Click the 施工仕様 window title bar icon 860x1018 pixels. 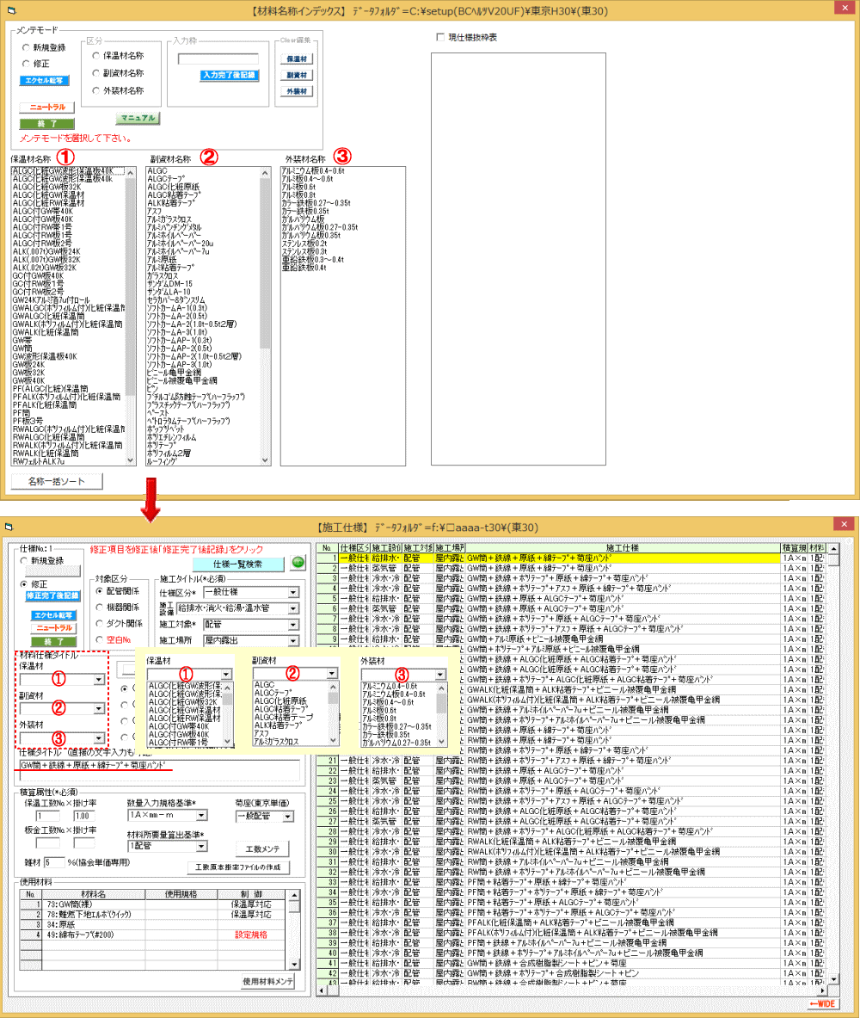[9, 527]
